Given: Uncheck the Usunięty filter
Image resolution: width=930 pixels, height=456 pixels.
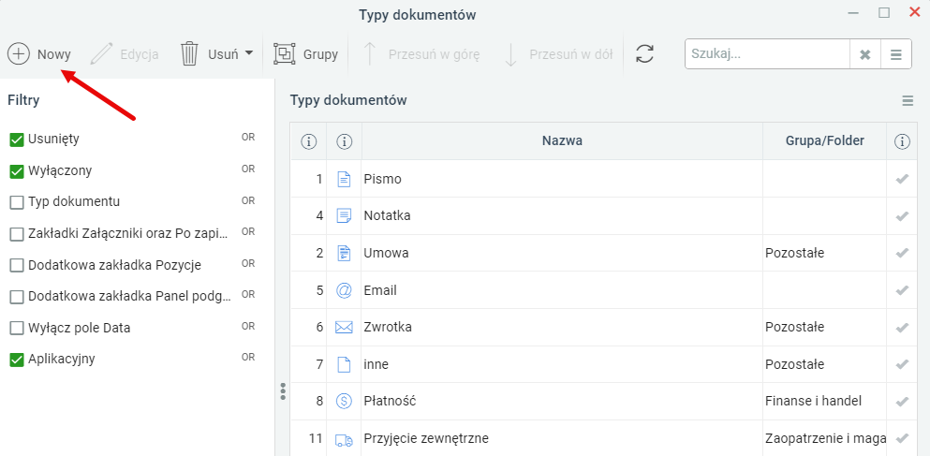Looking at the screenshot, I should point(17,140).
